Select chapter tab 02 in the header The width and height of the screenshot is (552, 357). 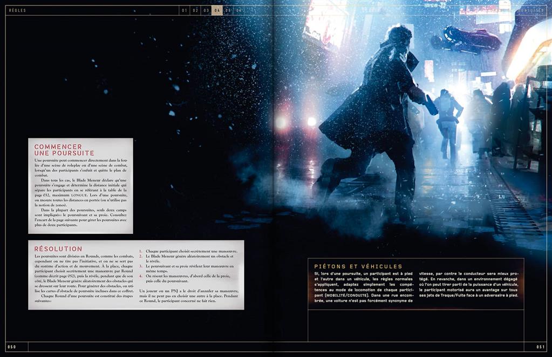tap(195, 9)
